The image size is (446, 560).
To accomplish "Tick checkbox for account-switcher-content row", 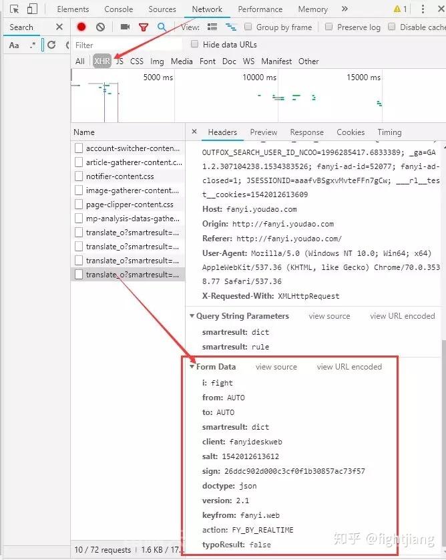I will 79,148.
